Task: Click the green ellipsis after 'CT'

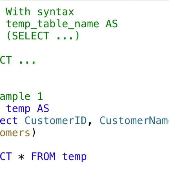Action: click(x=27, y=62)
